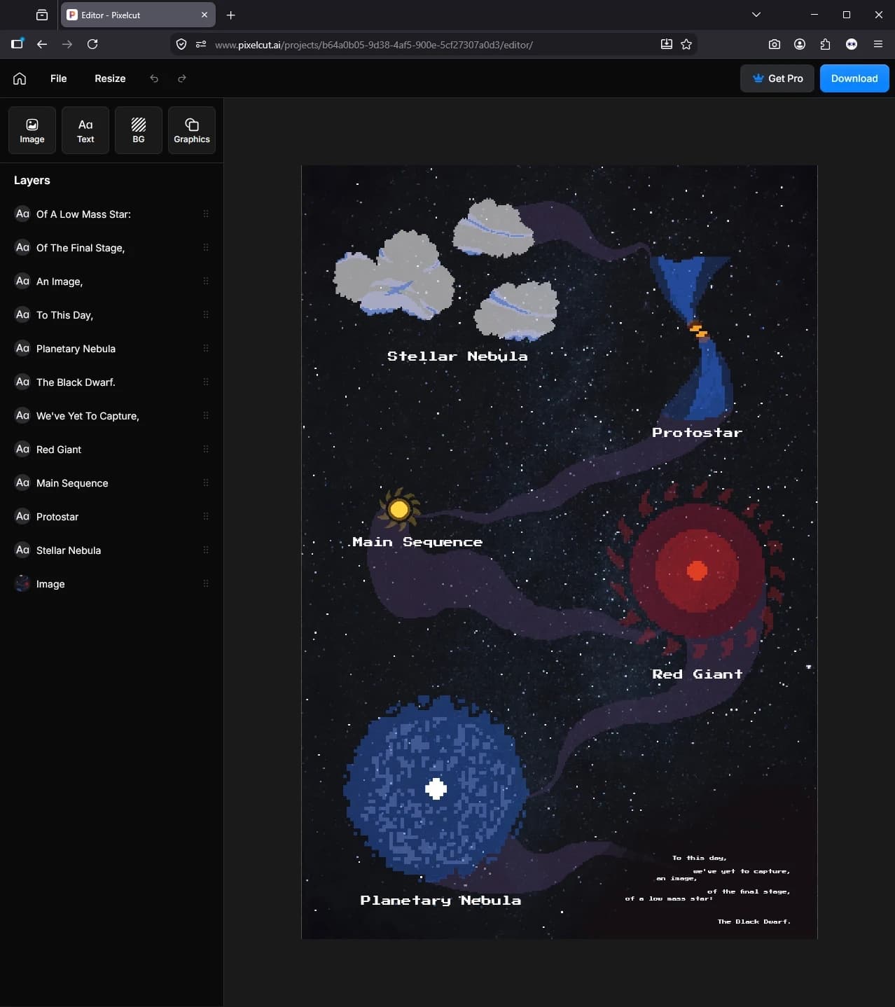
Task: Click the 'Planetary Nebula' canvas text
Action: [x=440, y=901]
